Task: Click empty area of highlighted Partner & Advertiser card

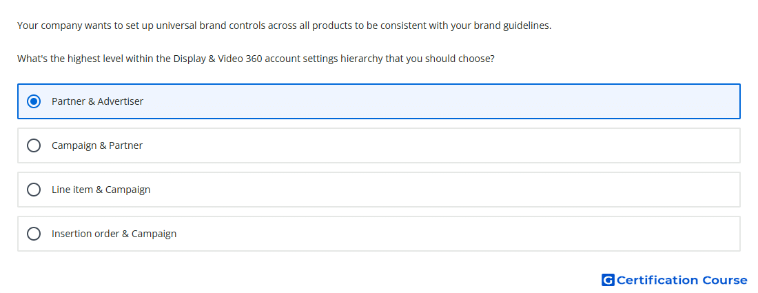Action: click(x=435, y=101)
